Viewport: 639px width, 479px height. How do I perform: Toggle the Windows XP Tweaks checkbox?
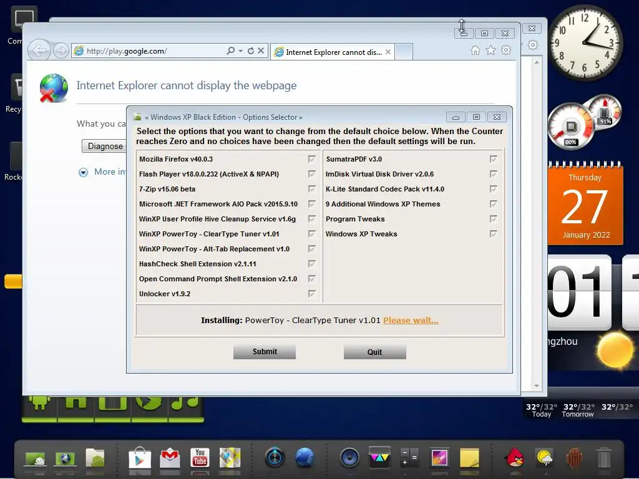[x=493, y=234]
